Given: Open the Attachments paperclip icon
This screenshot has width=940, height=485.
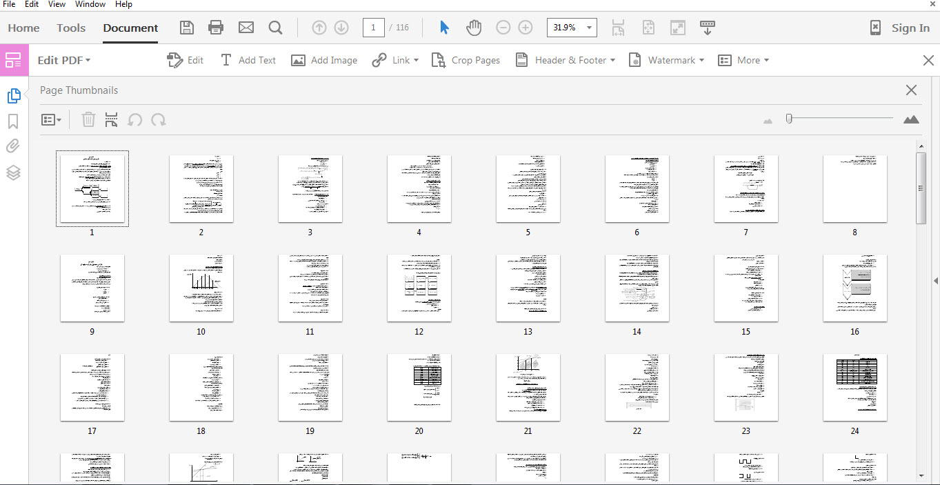Looking at the screenshot, I should [13, 146].
